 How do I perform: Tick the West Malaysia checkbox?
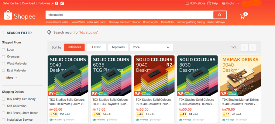(4, 64)
